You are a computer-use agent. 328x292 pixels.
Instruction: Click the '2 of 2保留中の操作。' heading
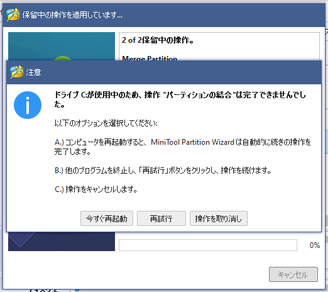[x=158, y=40]
